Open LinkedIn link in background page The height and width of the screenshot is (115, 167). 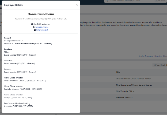[158, 56]
